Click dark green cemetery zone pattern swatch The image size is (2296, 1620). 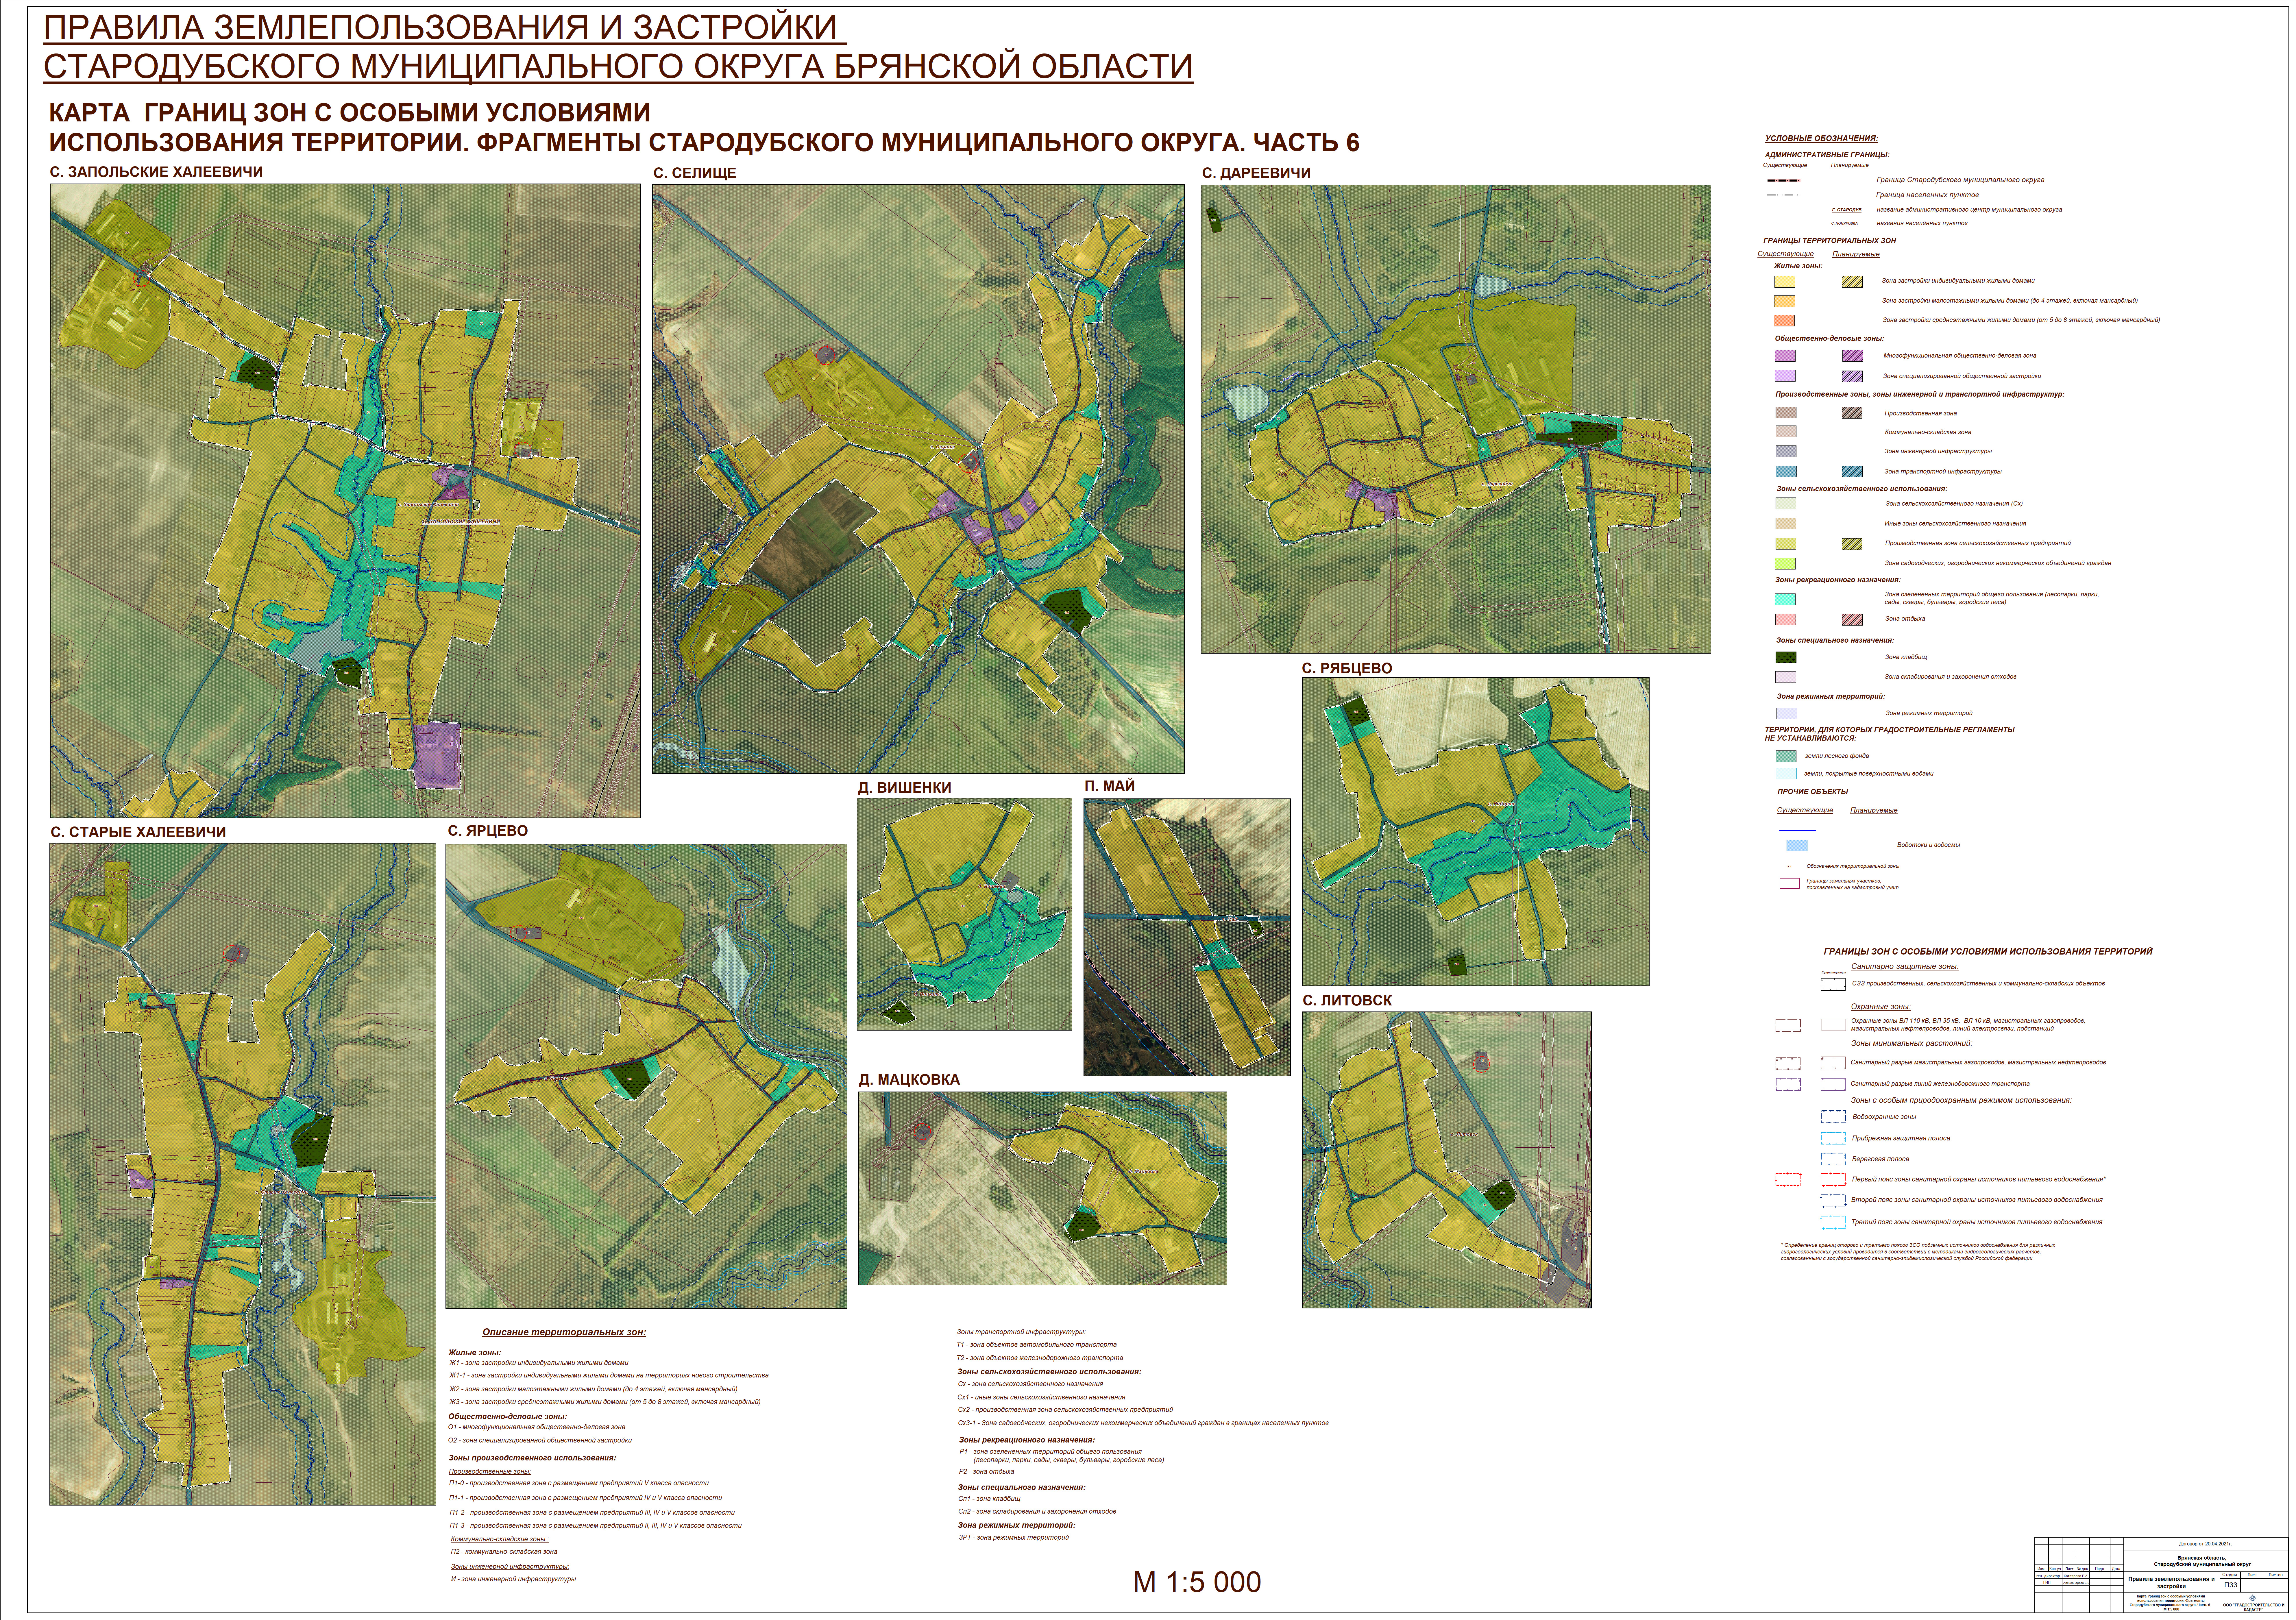1786,657
